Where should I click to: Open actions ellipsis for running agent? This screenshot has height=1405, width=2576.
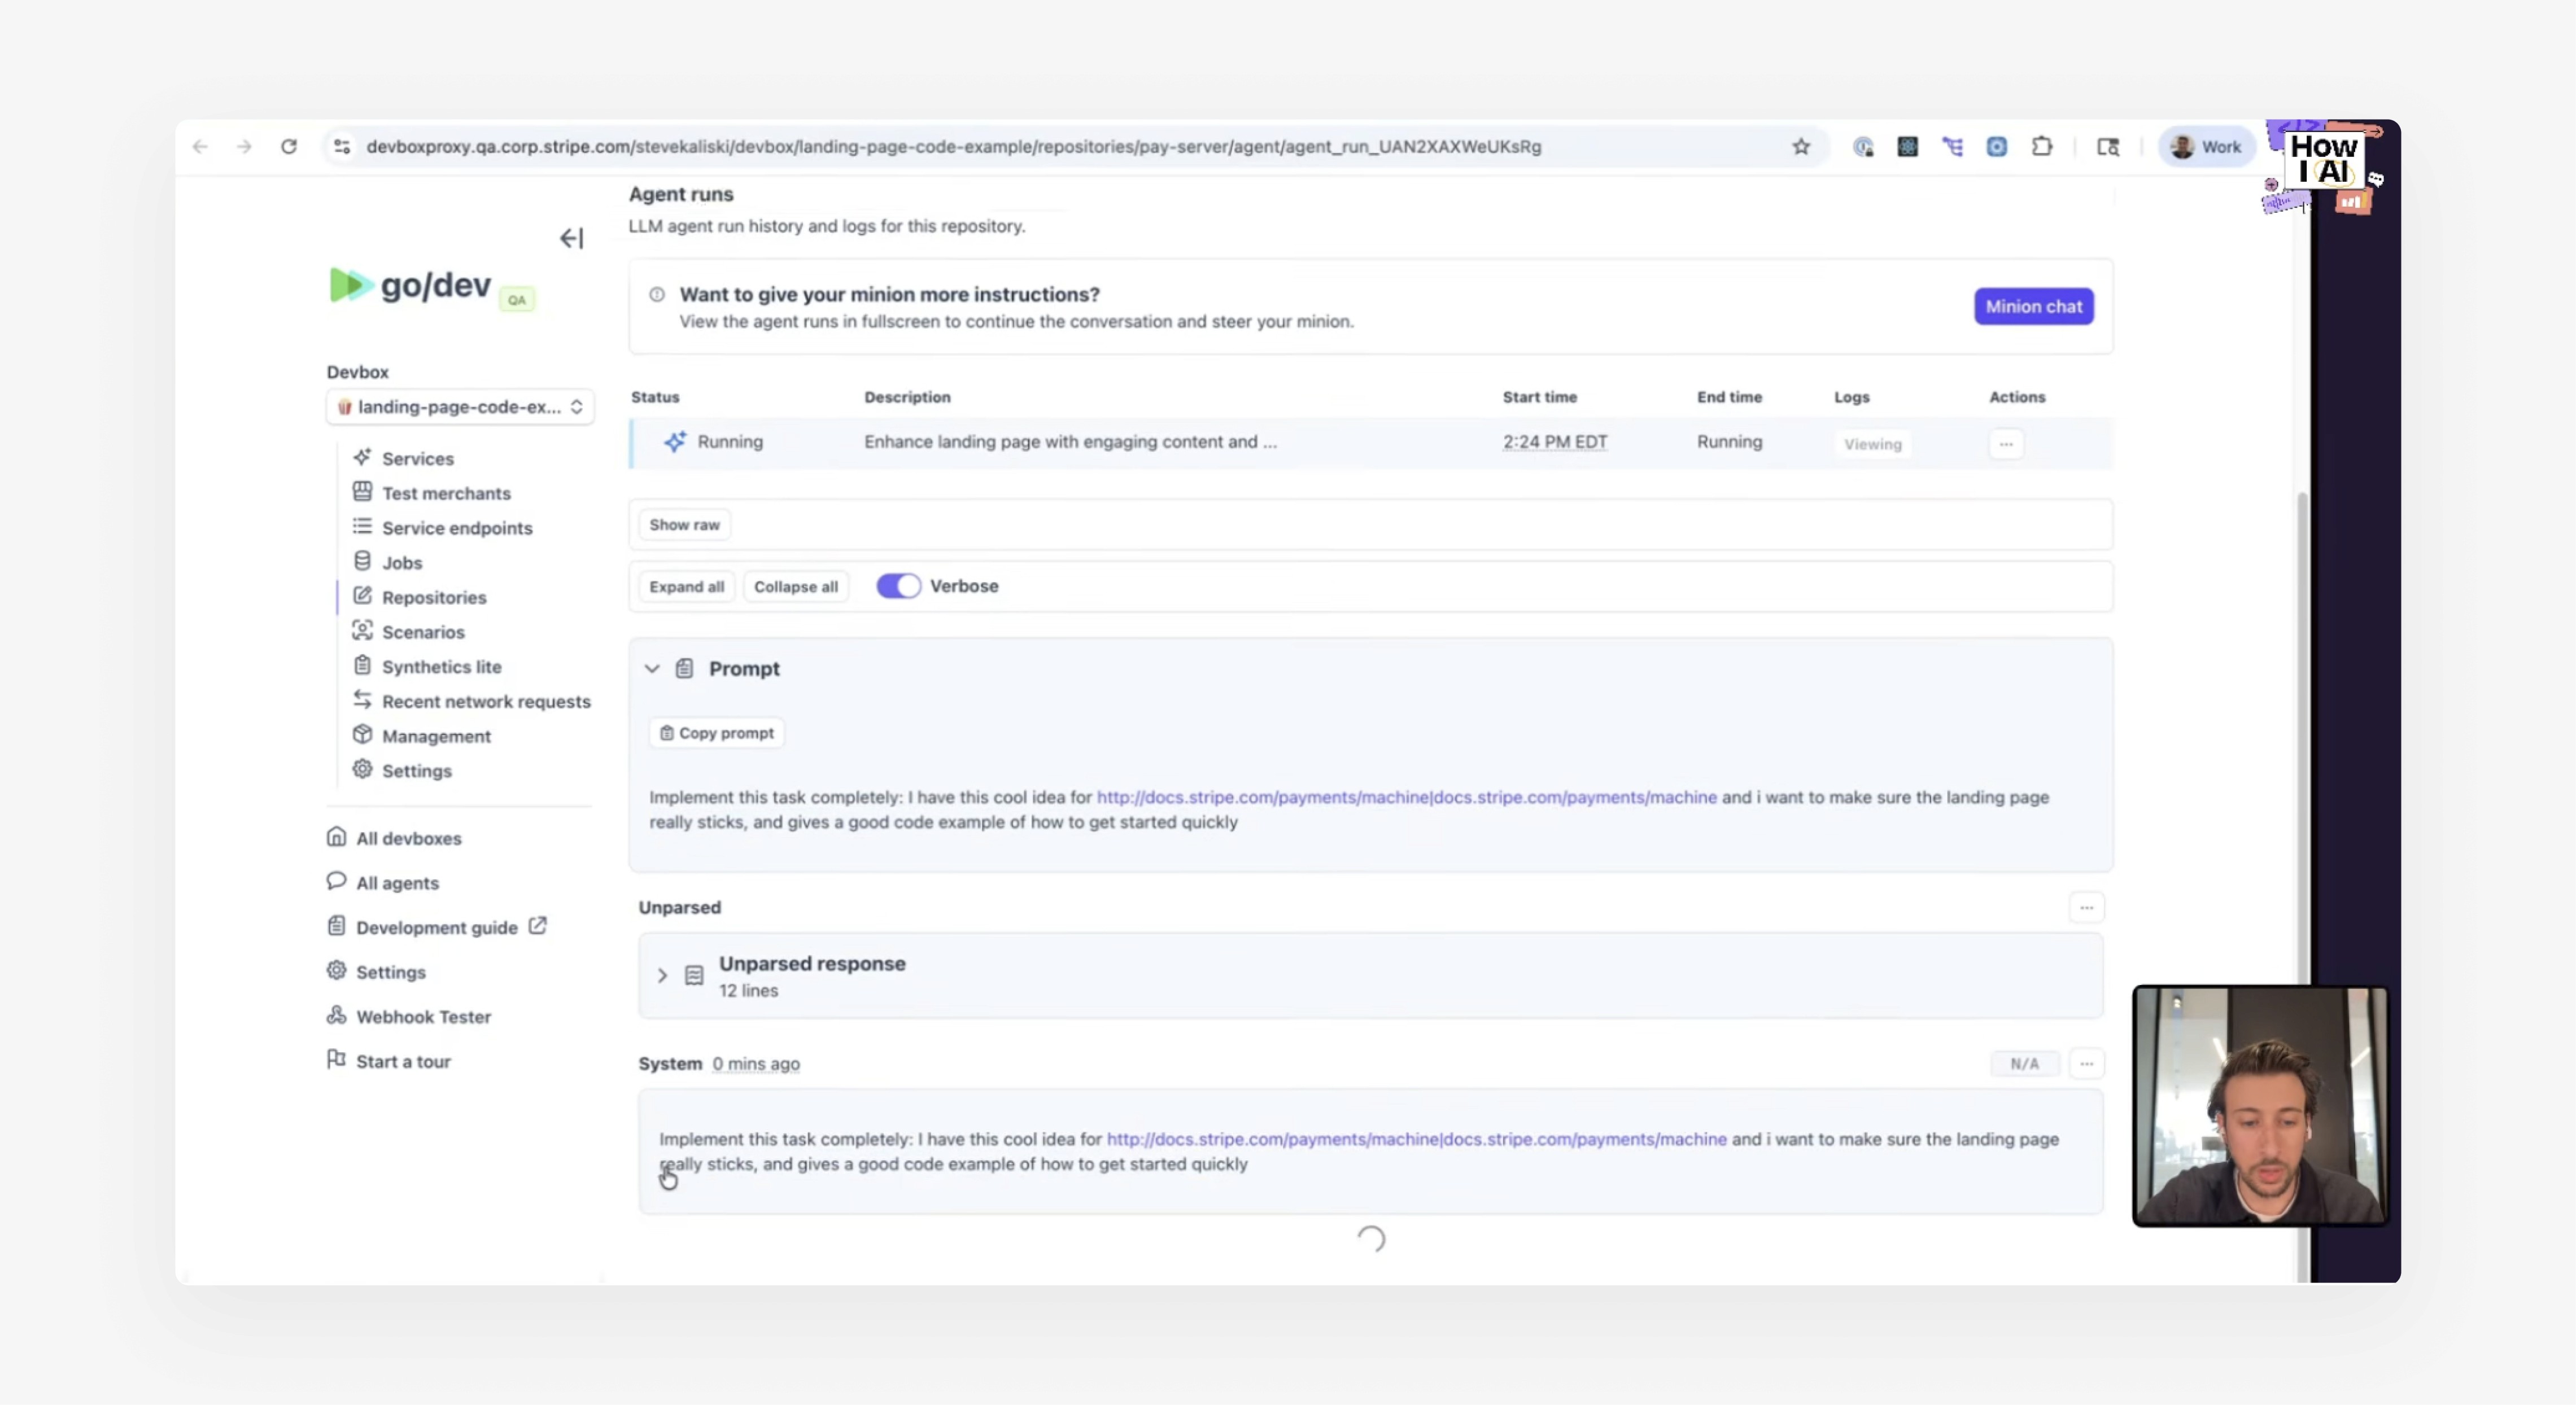[x=2006, y=444]
